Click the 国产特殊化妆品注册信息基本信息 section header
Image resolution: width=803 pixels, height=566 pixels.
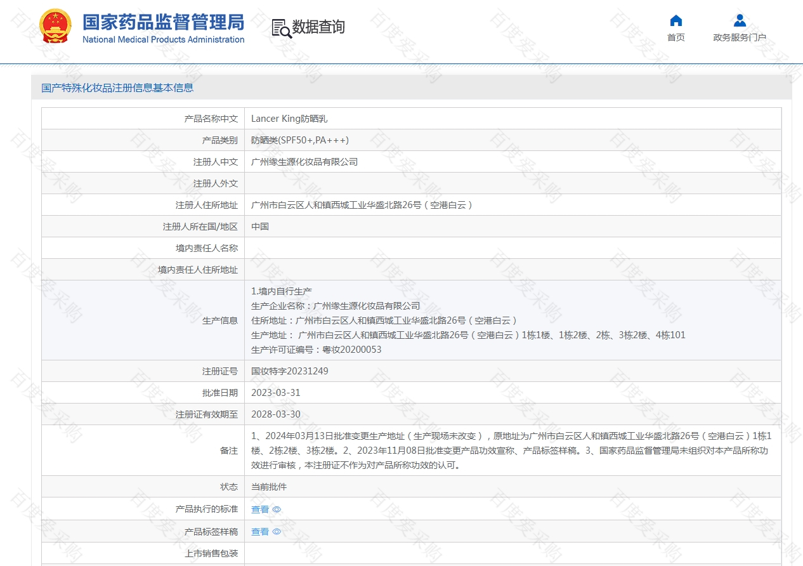coord(117,88)
